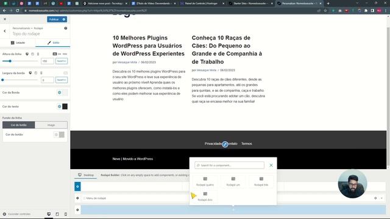Viewport: 390px width, 219px height.
Task: Choose PX unit for Altura da linha
Action: [55, 54]
